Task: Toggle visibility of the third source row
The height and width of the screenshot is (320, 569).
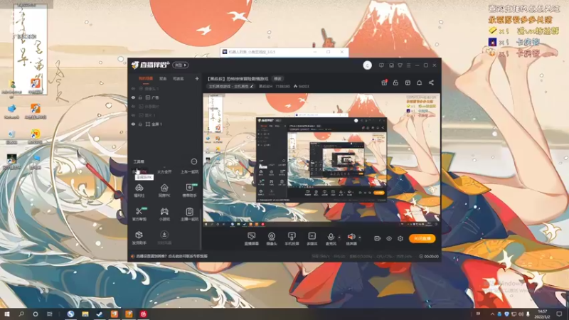Action: pyautogui.click(x=133, y=106)
